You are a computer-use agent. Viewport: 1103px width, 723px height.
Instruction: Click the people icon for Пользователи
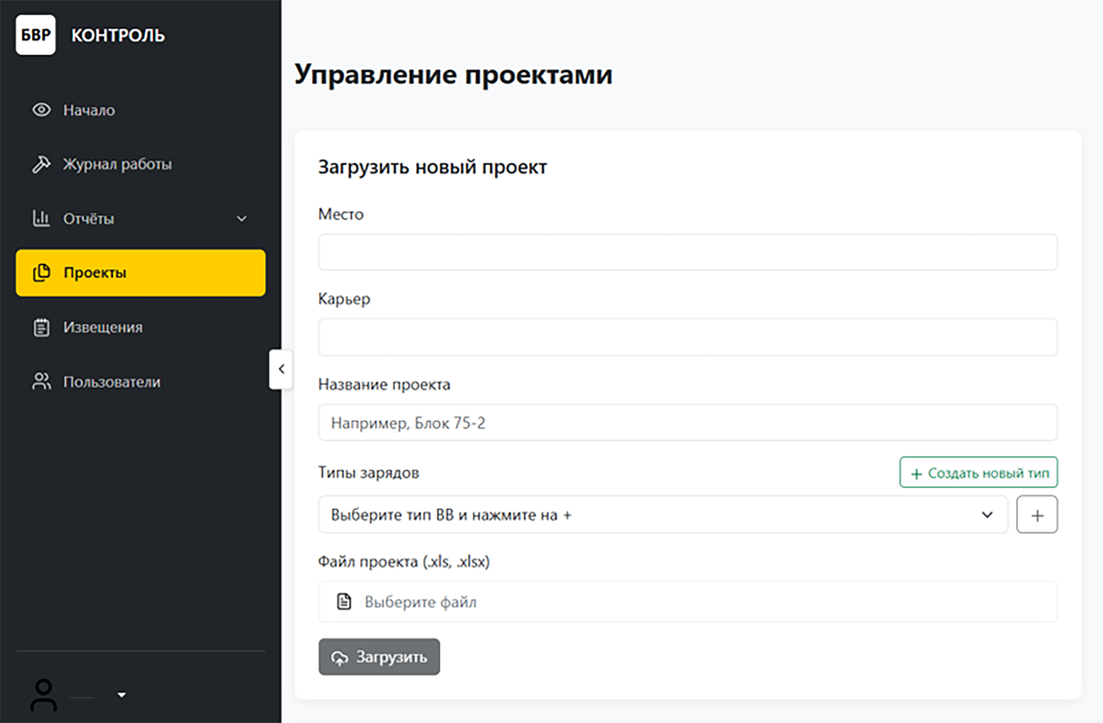coord(41,382)
